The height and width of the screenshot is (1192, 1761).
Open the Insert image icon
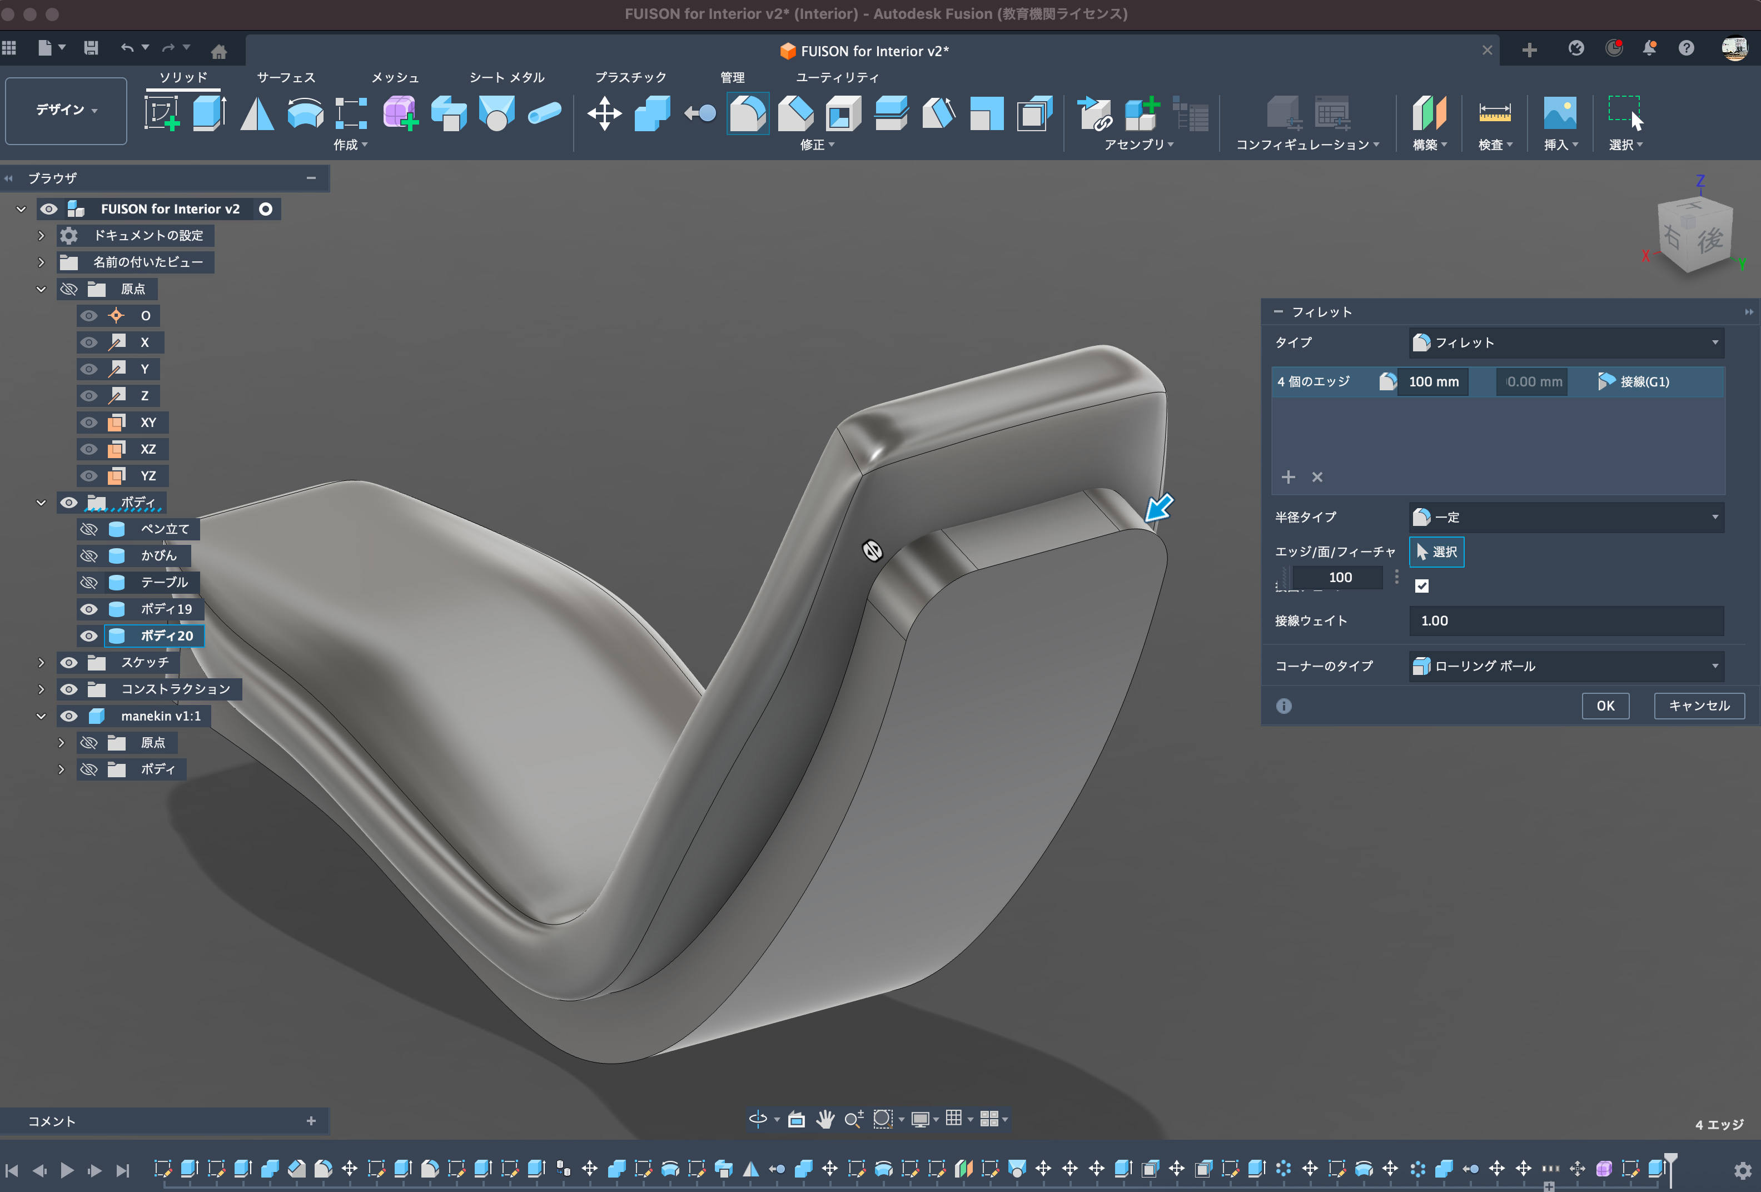1559,113
